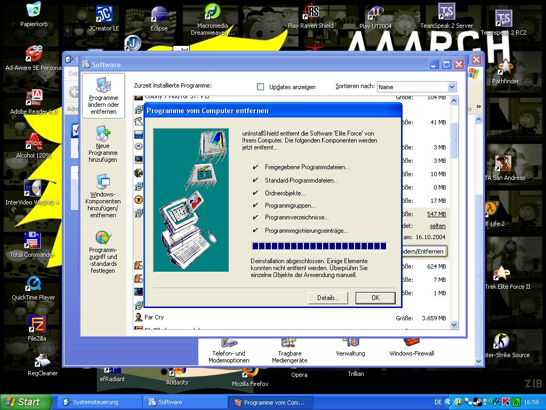Launch Total Commander desktop shortcut
The image size is (546, 410).
pos(32,245)
